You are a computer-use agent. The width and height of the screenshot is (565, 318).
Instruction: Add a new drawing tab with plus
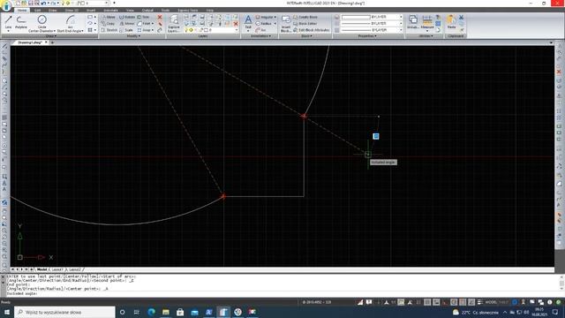[x=52, y=42]
